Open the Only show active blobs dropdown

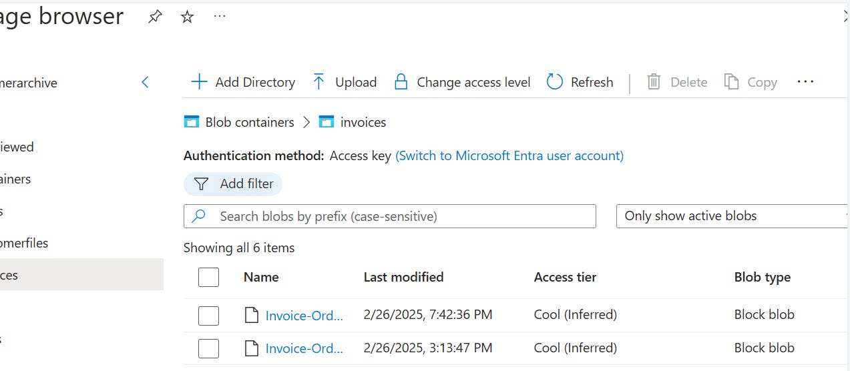(x=732, y=216)
